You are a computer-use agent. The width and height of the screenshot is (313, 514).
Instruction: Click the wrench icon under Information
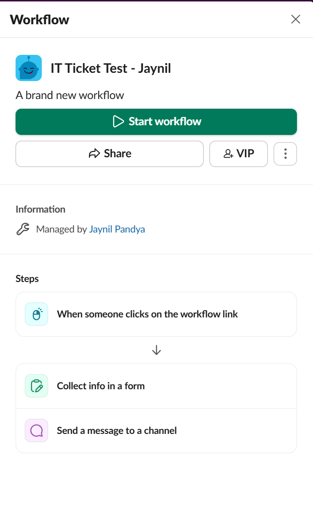click(23, 229)
